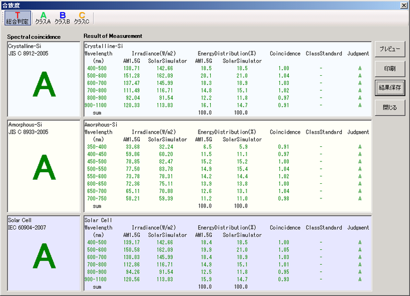Click Solar Cell AM1.5G irradiance 150.58

pyautogui.click(x=132, y=250)
